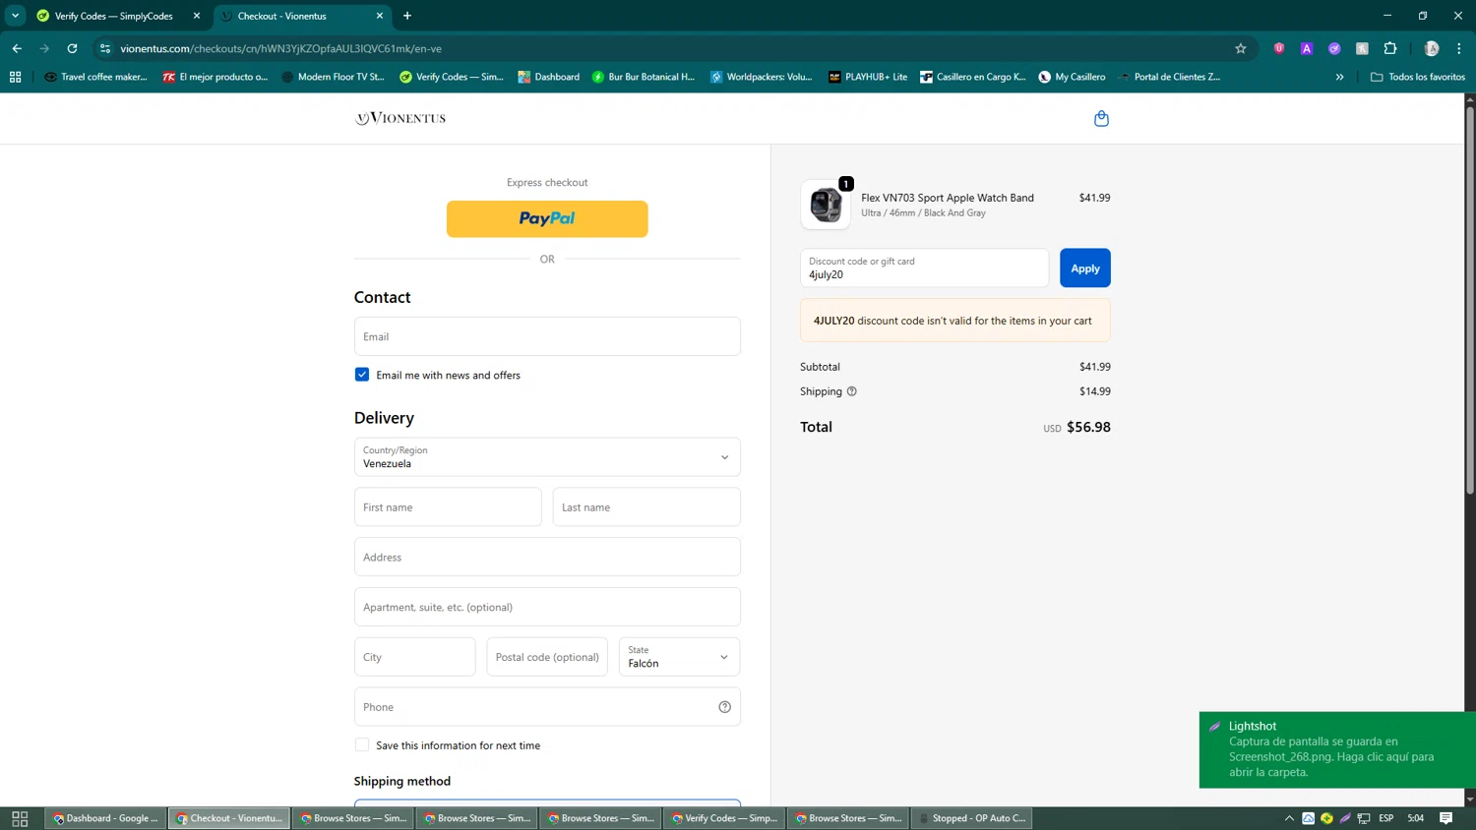Click the Windows Task View button
This screenshot has width=1476, height=830.
click(20, 818)
